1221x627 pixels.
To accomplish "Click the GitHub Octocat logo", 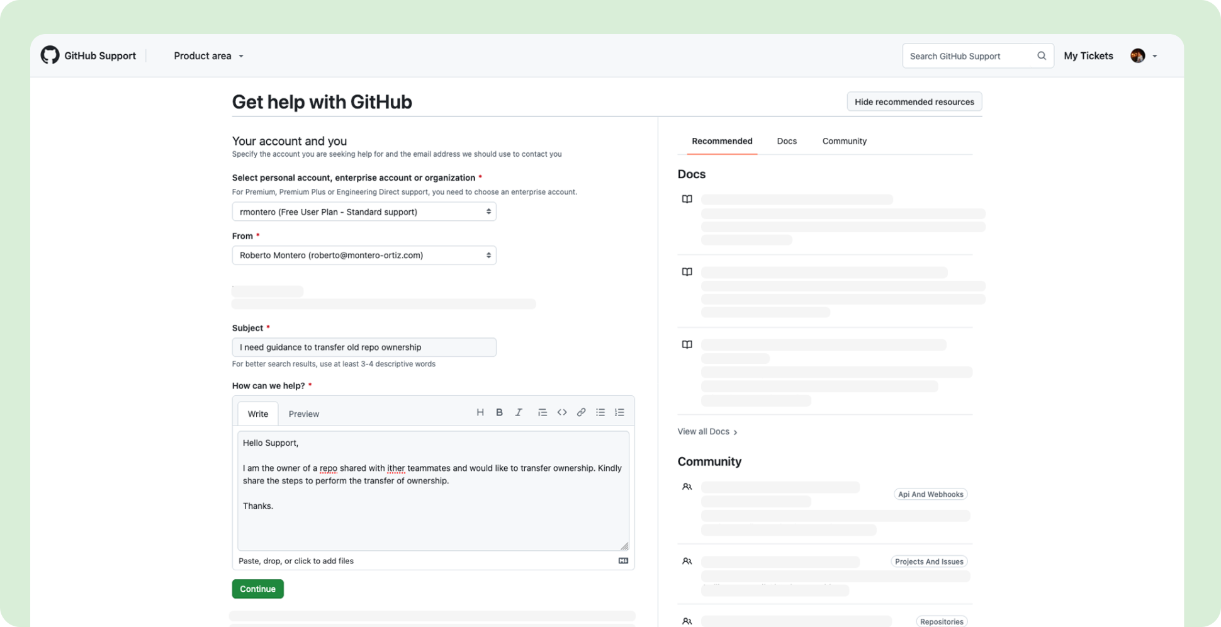I will point(50,55).
